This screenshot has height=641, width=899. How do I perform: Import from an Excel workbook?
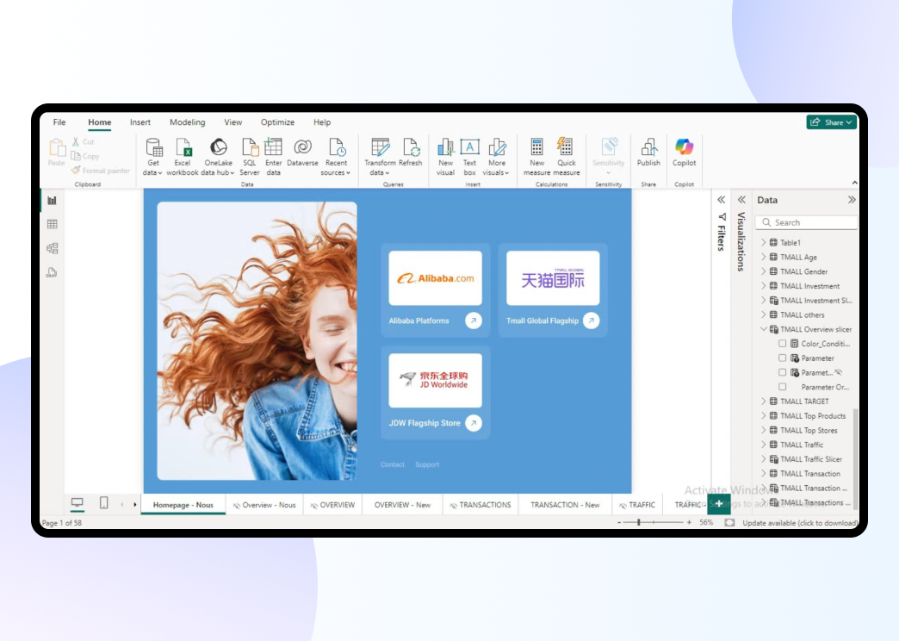coord(183,157)
